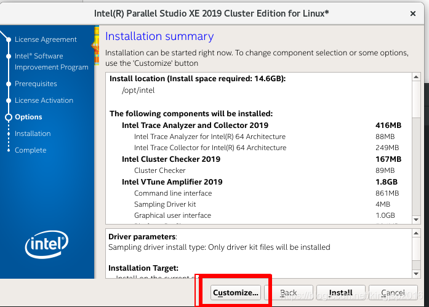429x307 pixels.
Task: Click the Customize... button
Action: (x=235, y=292)
